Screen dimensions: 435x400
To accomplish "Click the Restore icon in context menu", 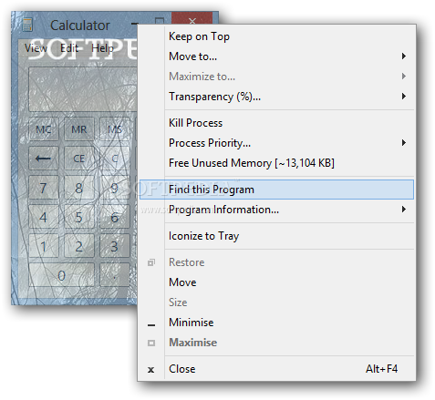I will (x=151, y=262).
